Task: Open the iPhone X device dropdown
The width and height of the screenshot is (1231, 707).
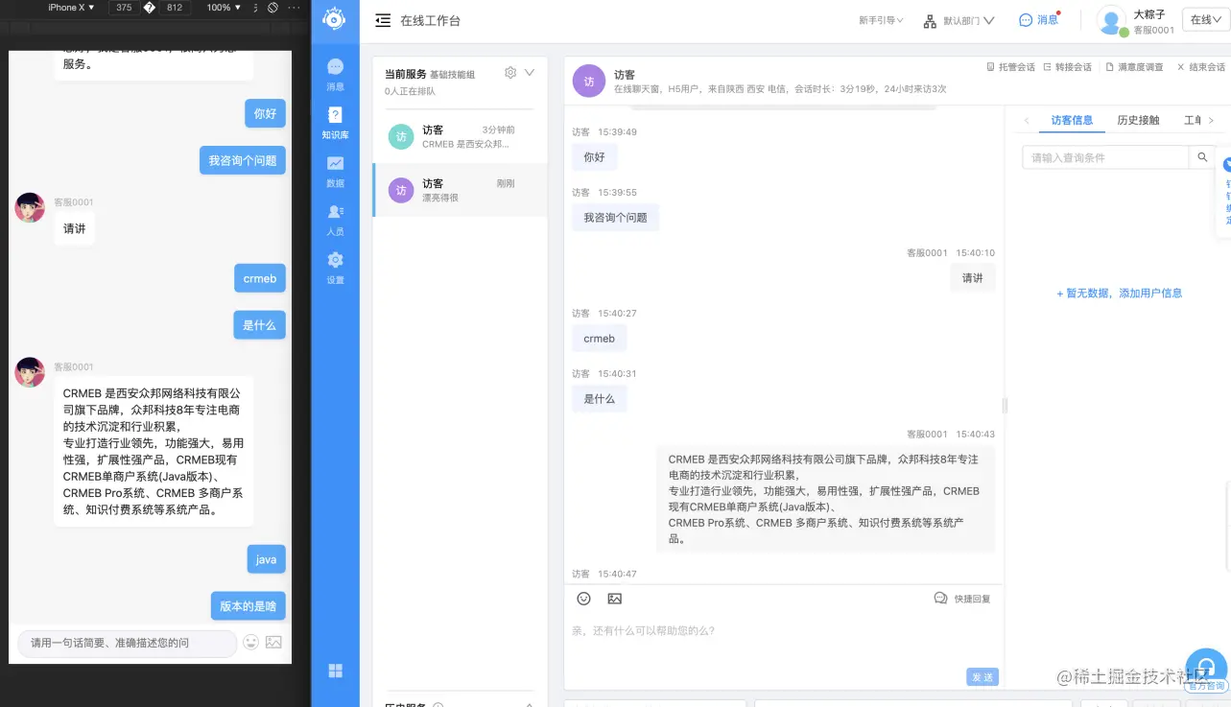Action: (x=71, y=7)
